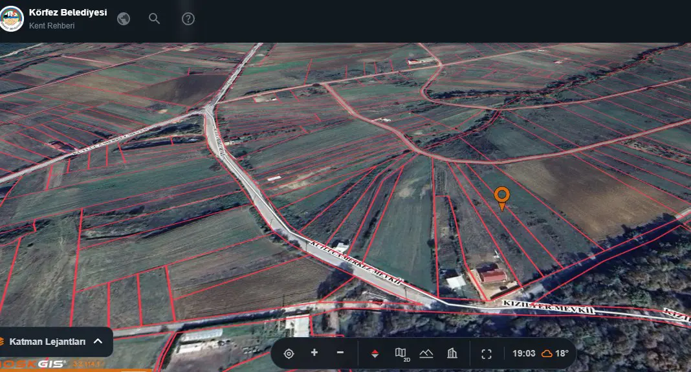Click the 19:03 time display
The height and width of the screenshot is (372, 691).
click(523, 353)
